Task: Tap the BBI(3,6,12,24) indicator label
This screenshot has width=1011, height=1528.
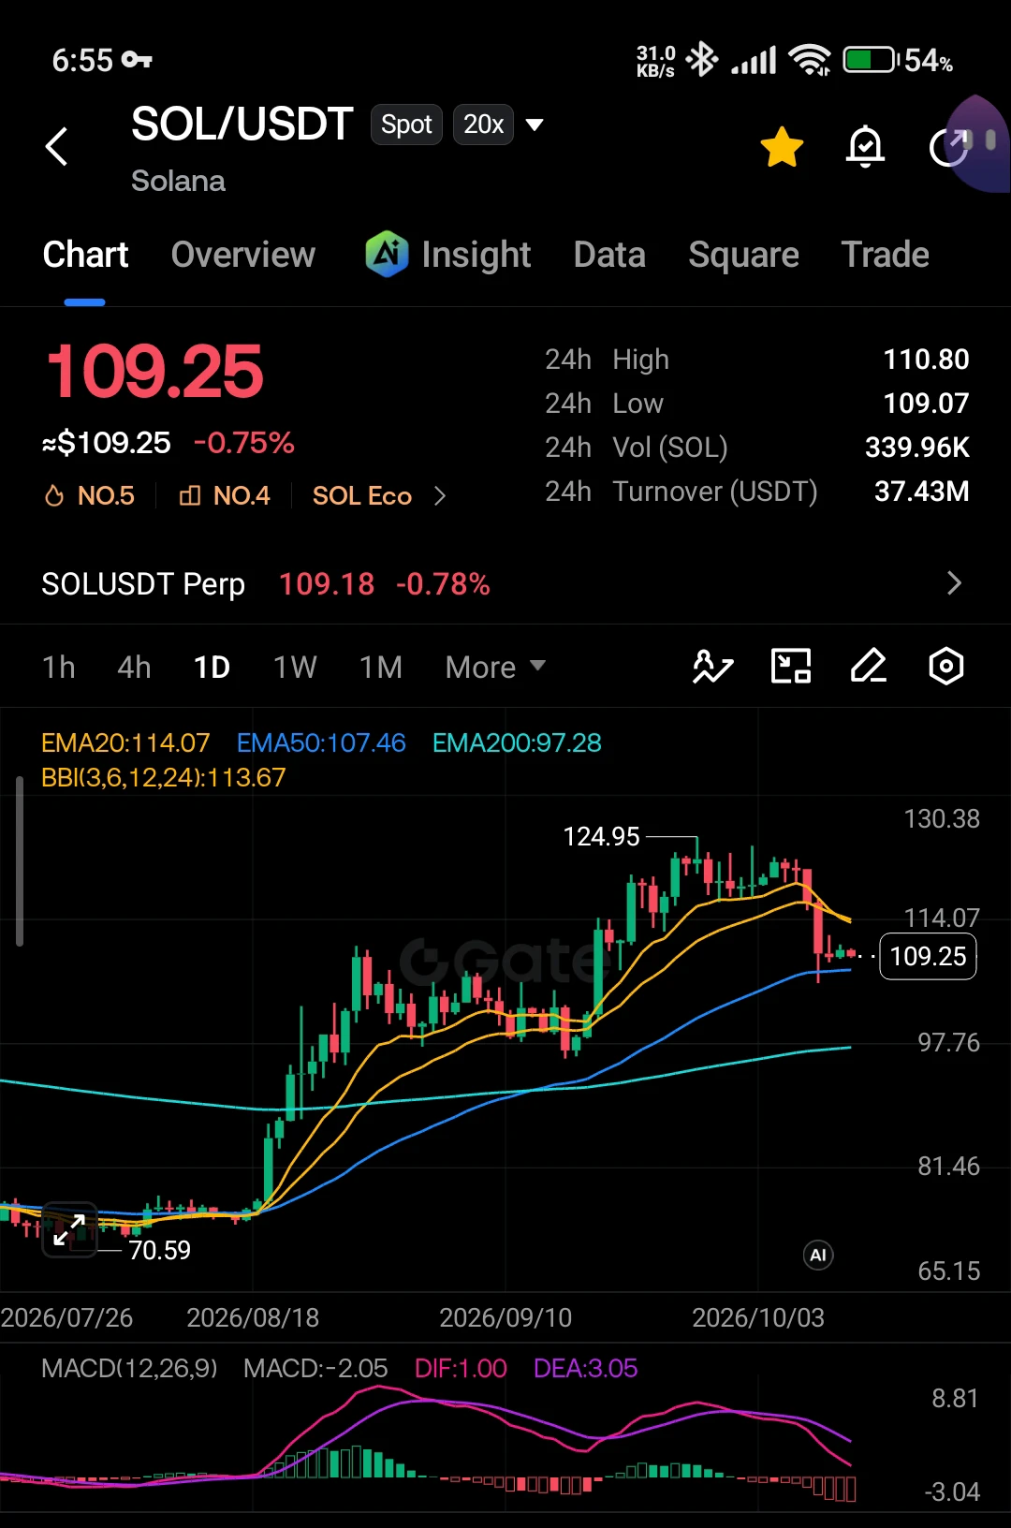Action: 164,778
